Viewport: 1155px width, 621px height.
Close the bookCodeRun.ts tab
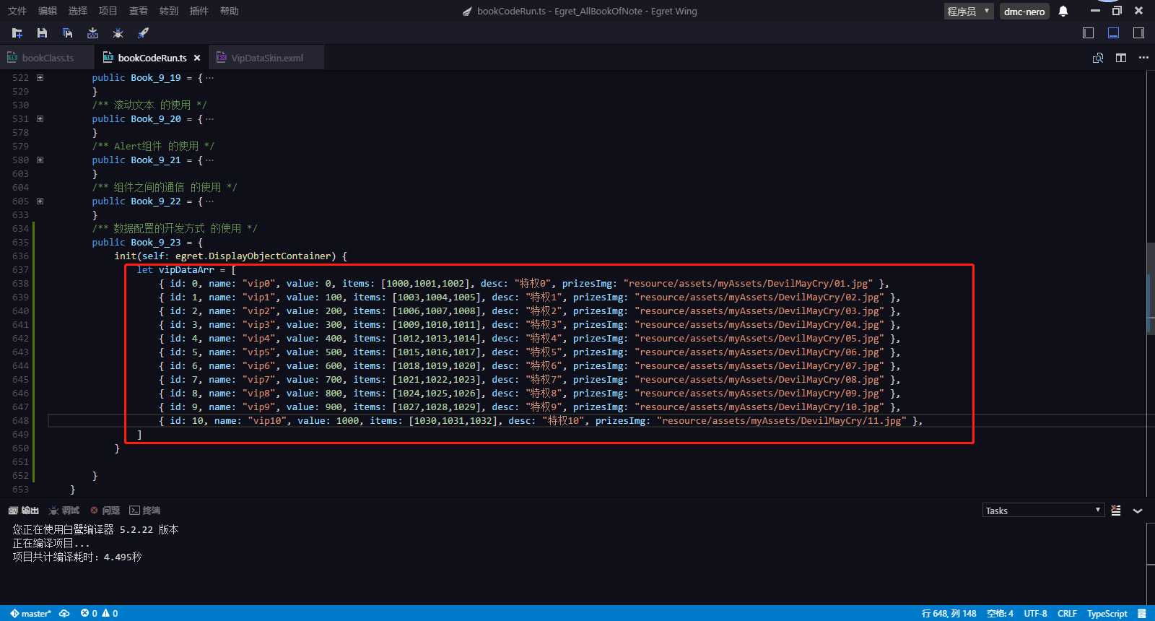(197, 58)
